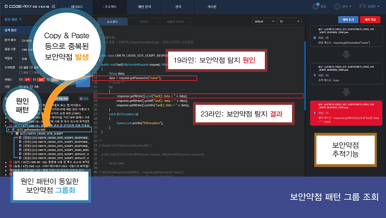This screenshot has height=218, width=386.
Task: Click the 예외 적용 목록 button
Action: [61, 99]
